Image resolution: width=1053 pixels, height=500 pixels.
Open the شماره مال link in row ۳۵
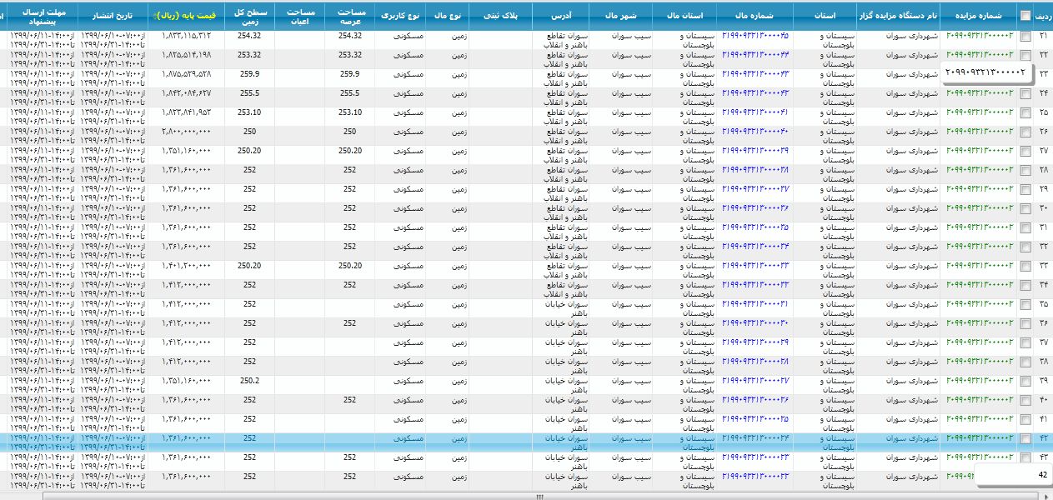(755, 304)
